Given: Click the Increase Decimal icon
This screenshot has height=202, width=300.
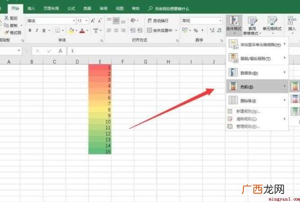Looking at the screenshot, I should pyautogui.click(x=212, y=30).
